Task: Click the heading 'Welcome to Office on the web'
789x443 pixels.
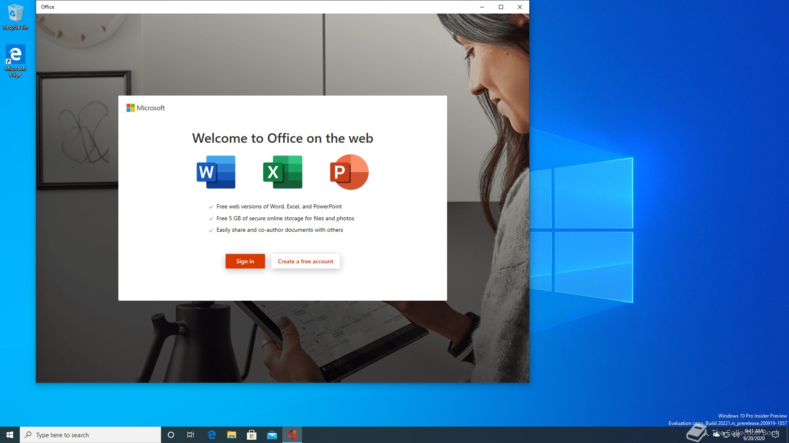Action: click(x=283, y=138)
